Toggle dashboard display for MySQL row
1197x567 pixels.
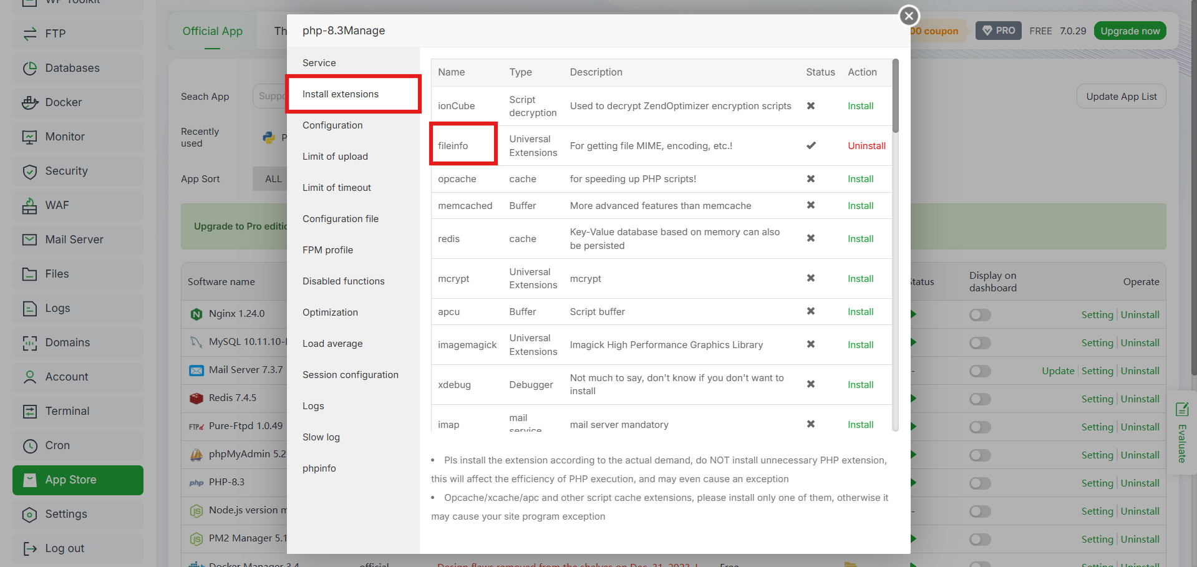980,343
